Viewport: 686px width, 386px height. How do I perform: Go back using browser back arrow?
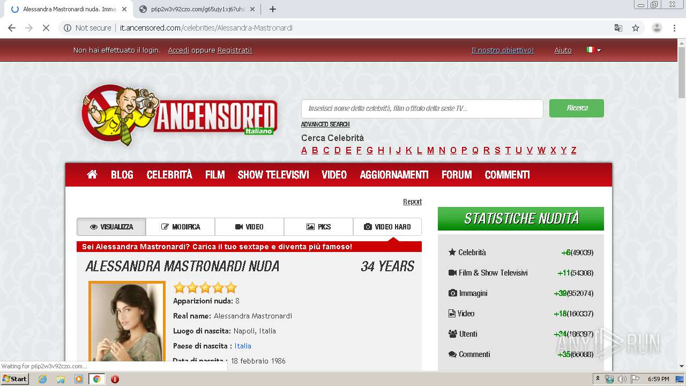12,28
